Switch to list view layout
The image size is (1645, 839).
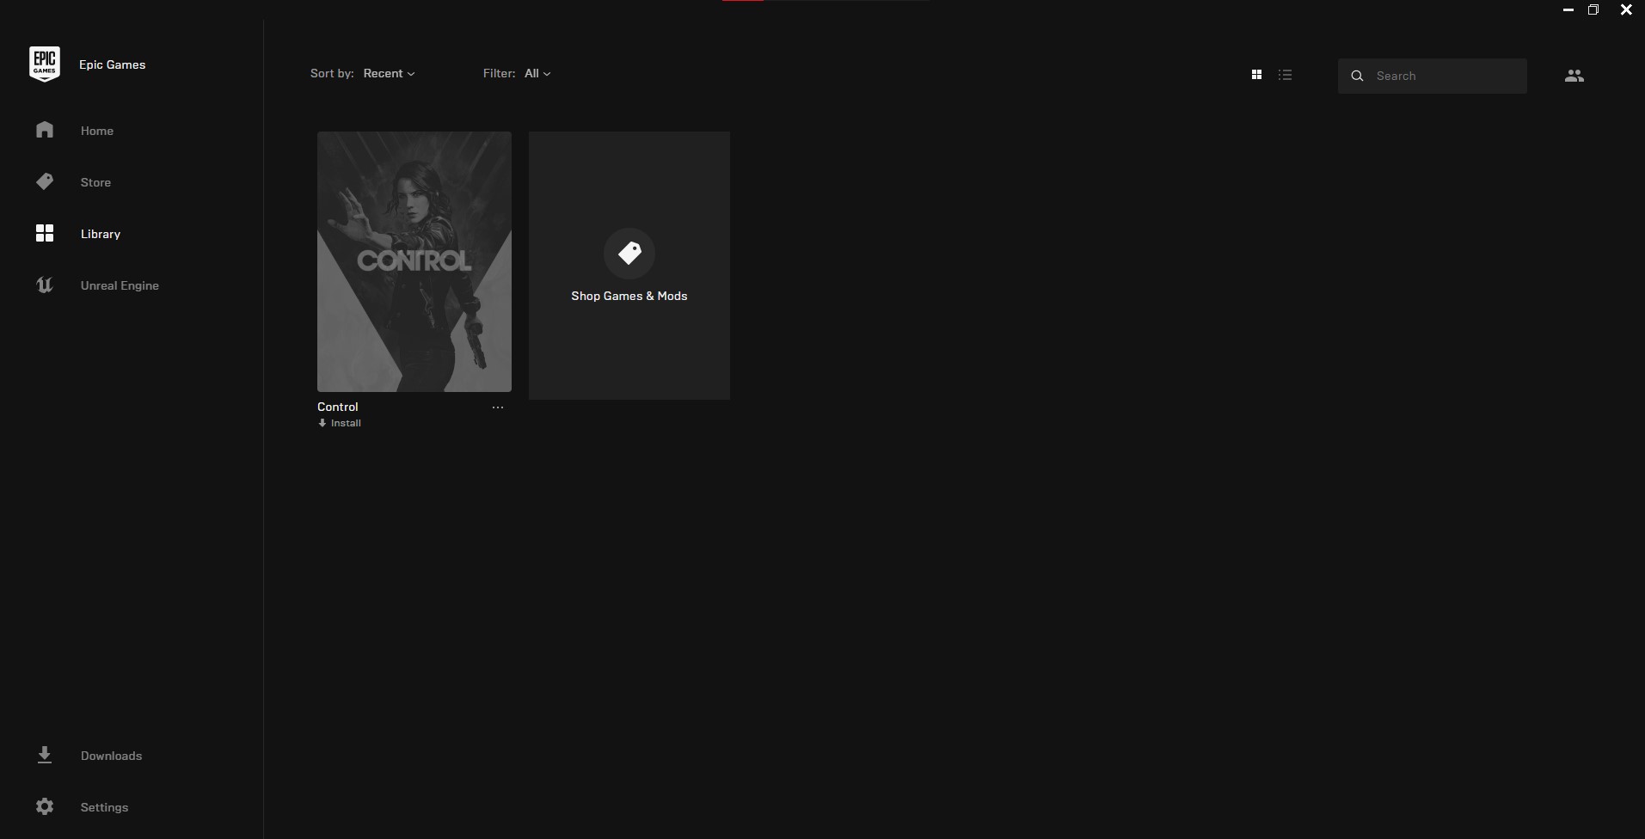1285,75
